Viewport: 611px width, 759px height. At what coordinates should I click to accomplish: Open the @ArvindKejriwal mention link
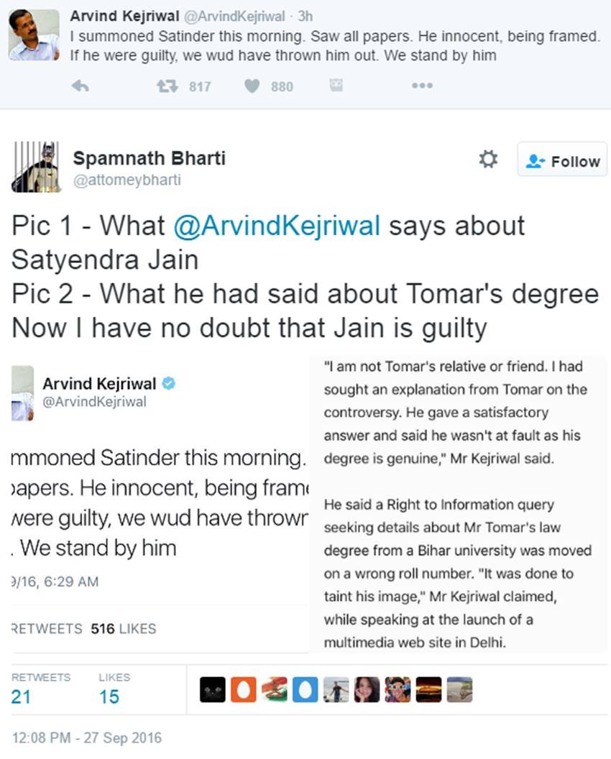(x=277, y=226)
